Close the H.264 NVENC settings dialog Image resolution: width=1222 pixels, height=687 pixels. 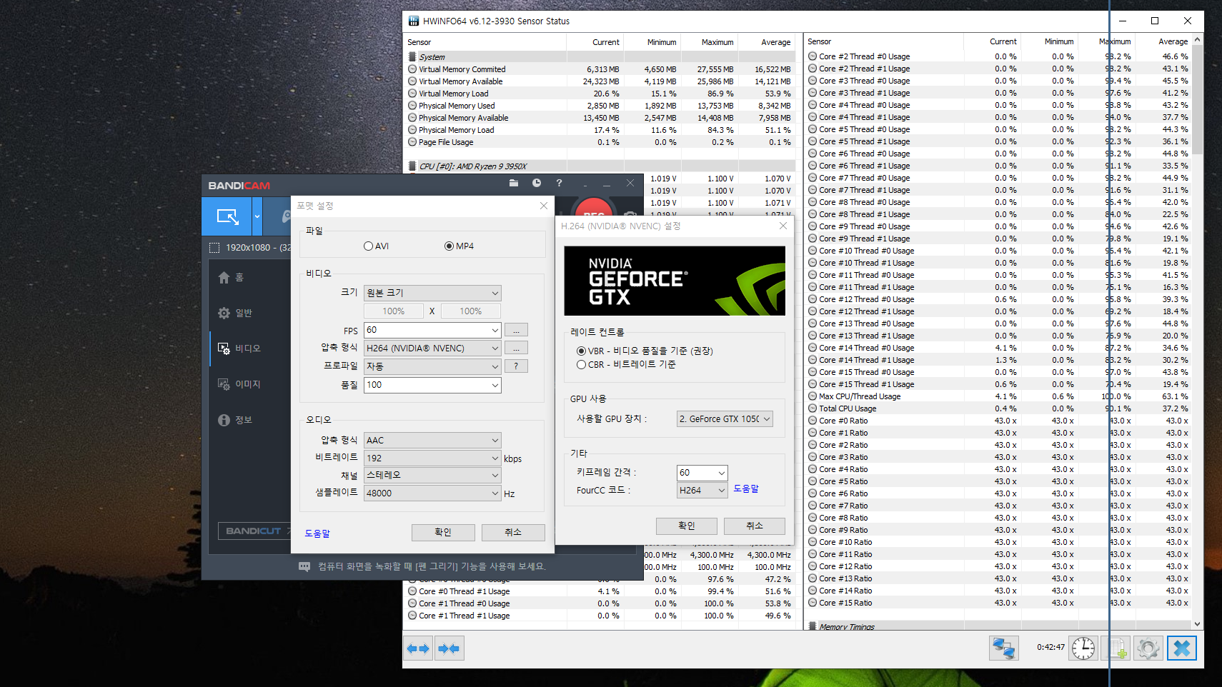(x=783, y=226)
